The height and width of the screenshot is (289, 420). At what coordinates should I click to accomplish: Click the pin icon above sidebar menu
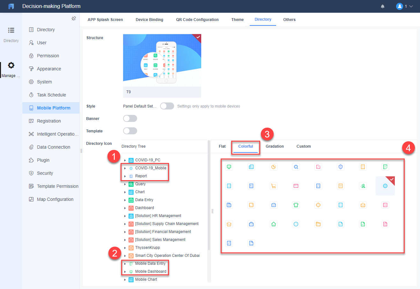point(74,18)
